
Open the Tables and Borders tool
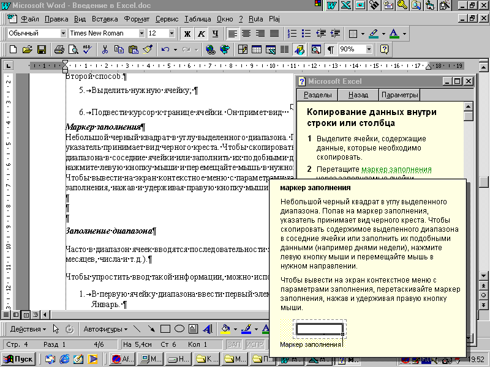tap(243, 50)
